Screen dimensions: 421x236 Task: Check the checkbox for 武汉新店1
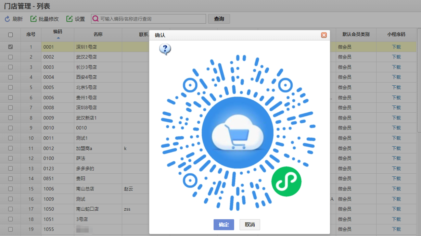(x=10, y=118)
